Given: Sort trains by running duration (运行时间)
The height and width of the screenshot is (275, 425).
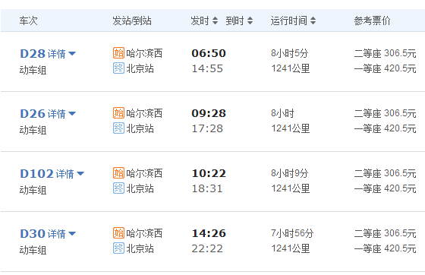Looking at the screenshot, I should [x=293, y=21].
